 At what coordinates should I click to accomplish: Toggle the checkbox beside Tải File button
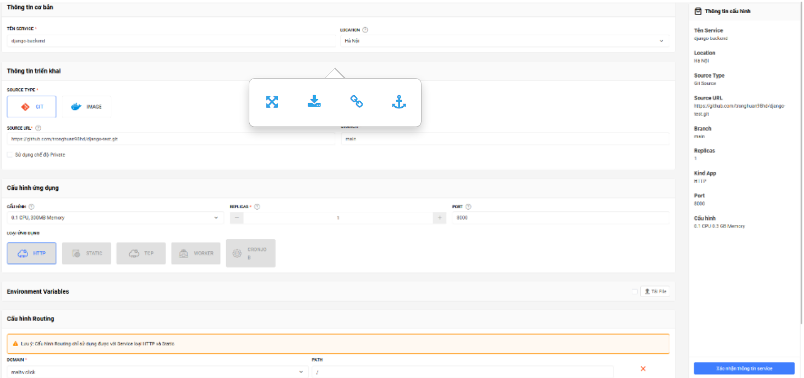[x=633, y=291]
